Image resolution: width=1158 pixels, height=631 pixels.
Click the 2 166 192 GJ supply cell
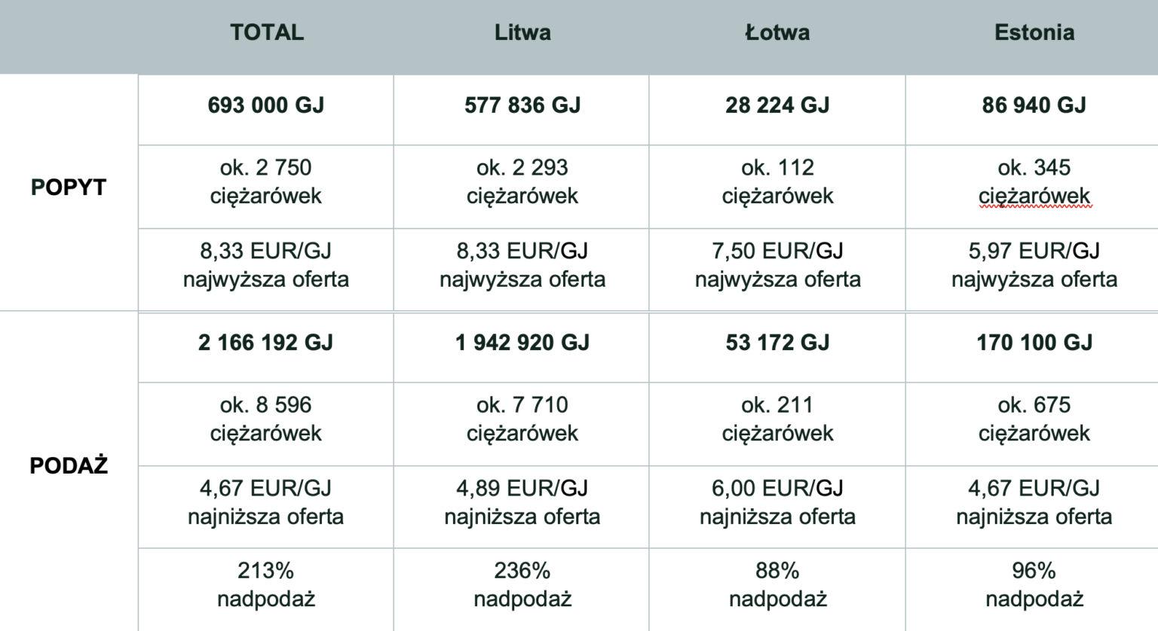coord(266,347)
